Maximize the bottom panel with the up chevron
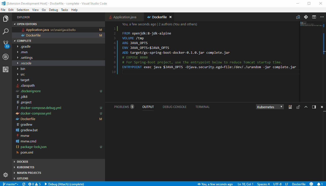The image size is (326, 186). pyautogui.click(x=306, y=107)
